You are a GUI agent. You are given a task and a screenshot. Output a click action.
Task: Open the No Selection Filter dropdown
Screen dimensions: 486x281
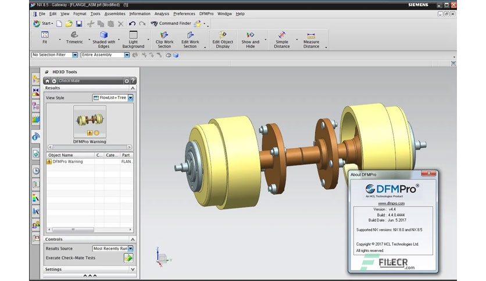(x=55, y=55)
